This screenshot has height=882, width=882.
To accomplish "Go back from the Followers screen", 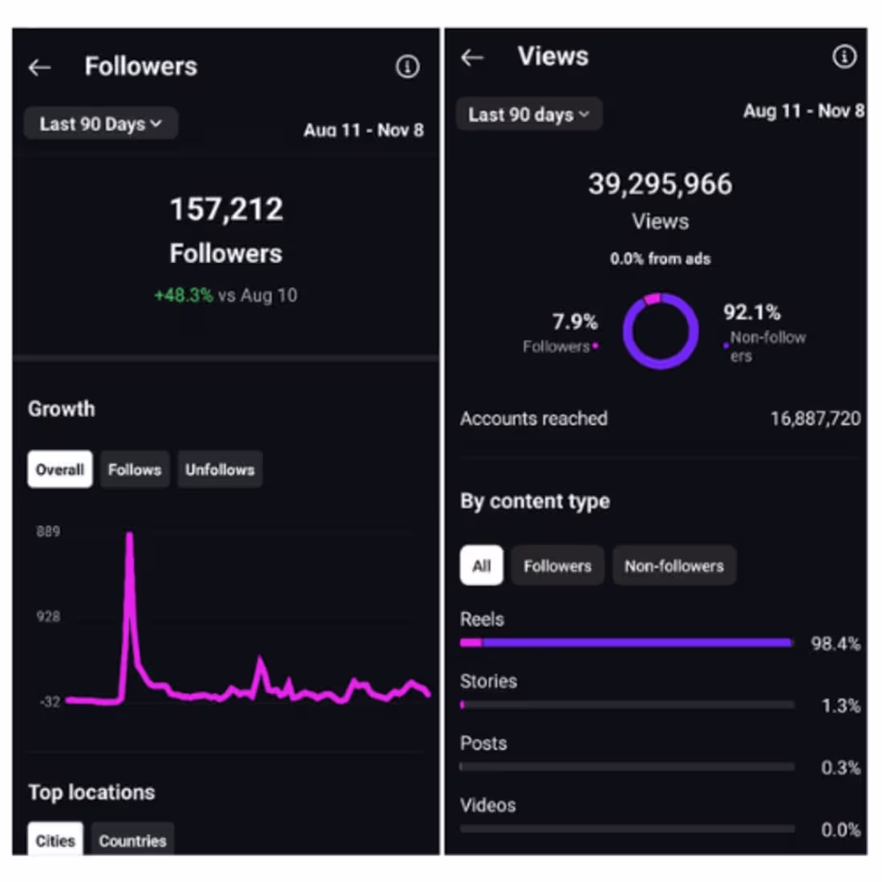I will 40,68.
